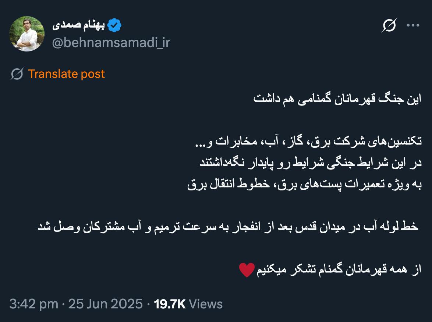The width and height of the screenshot is (432, 322).
Task: Click the line starting خط لوله آب
Action: [x=228, y=227]
